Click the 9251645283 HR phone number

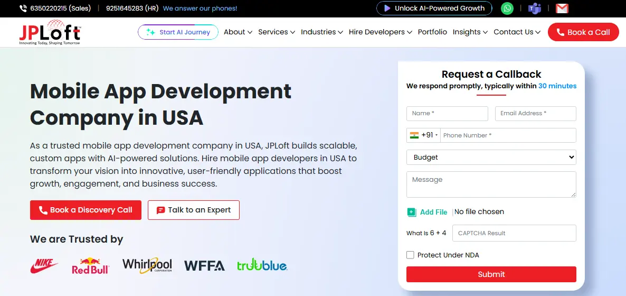132,8
